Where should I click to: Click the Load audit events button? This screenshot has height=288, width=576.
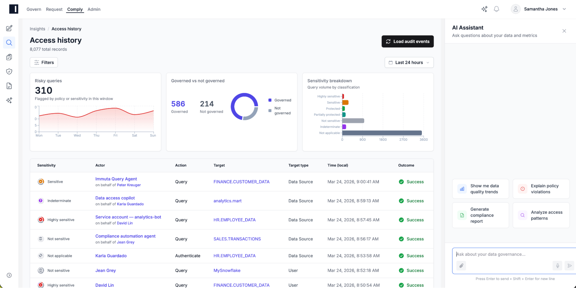coord(407,41)
